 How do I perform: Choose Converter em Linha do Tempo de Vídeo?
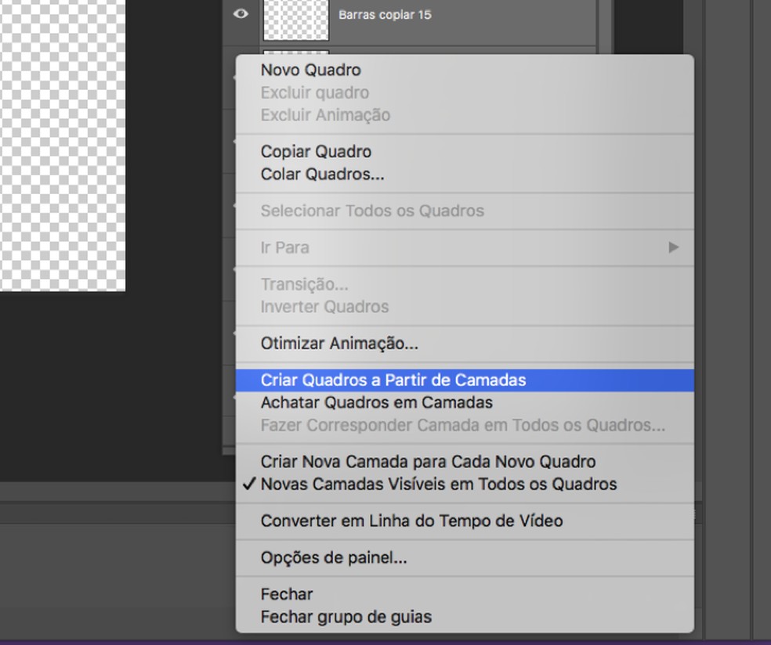pyautogui.click(x=465, y=521)
